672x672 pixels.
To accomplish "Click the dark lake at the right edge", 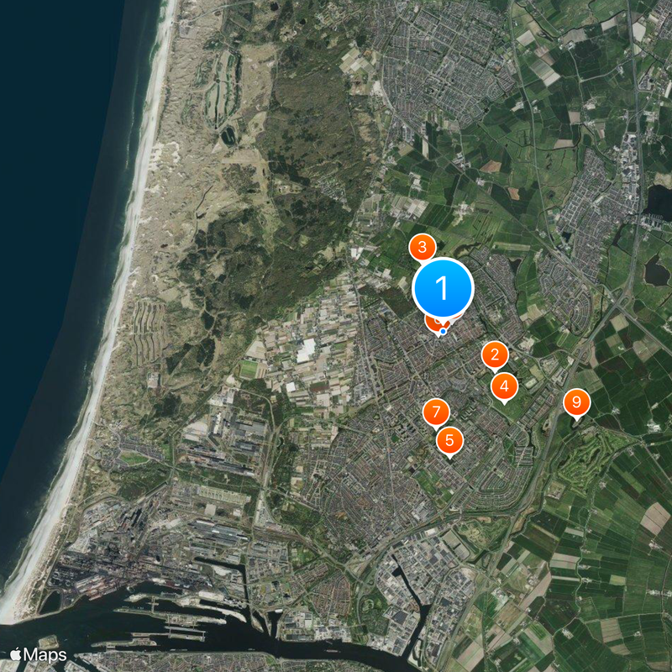I will click(x=659, y=202).
